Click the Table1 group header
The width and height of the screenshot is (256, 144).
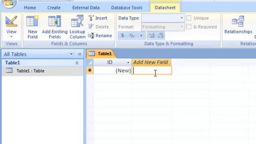(x=42, y=63)
